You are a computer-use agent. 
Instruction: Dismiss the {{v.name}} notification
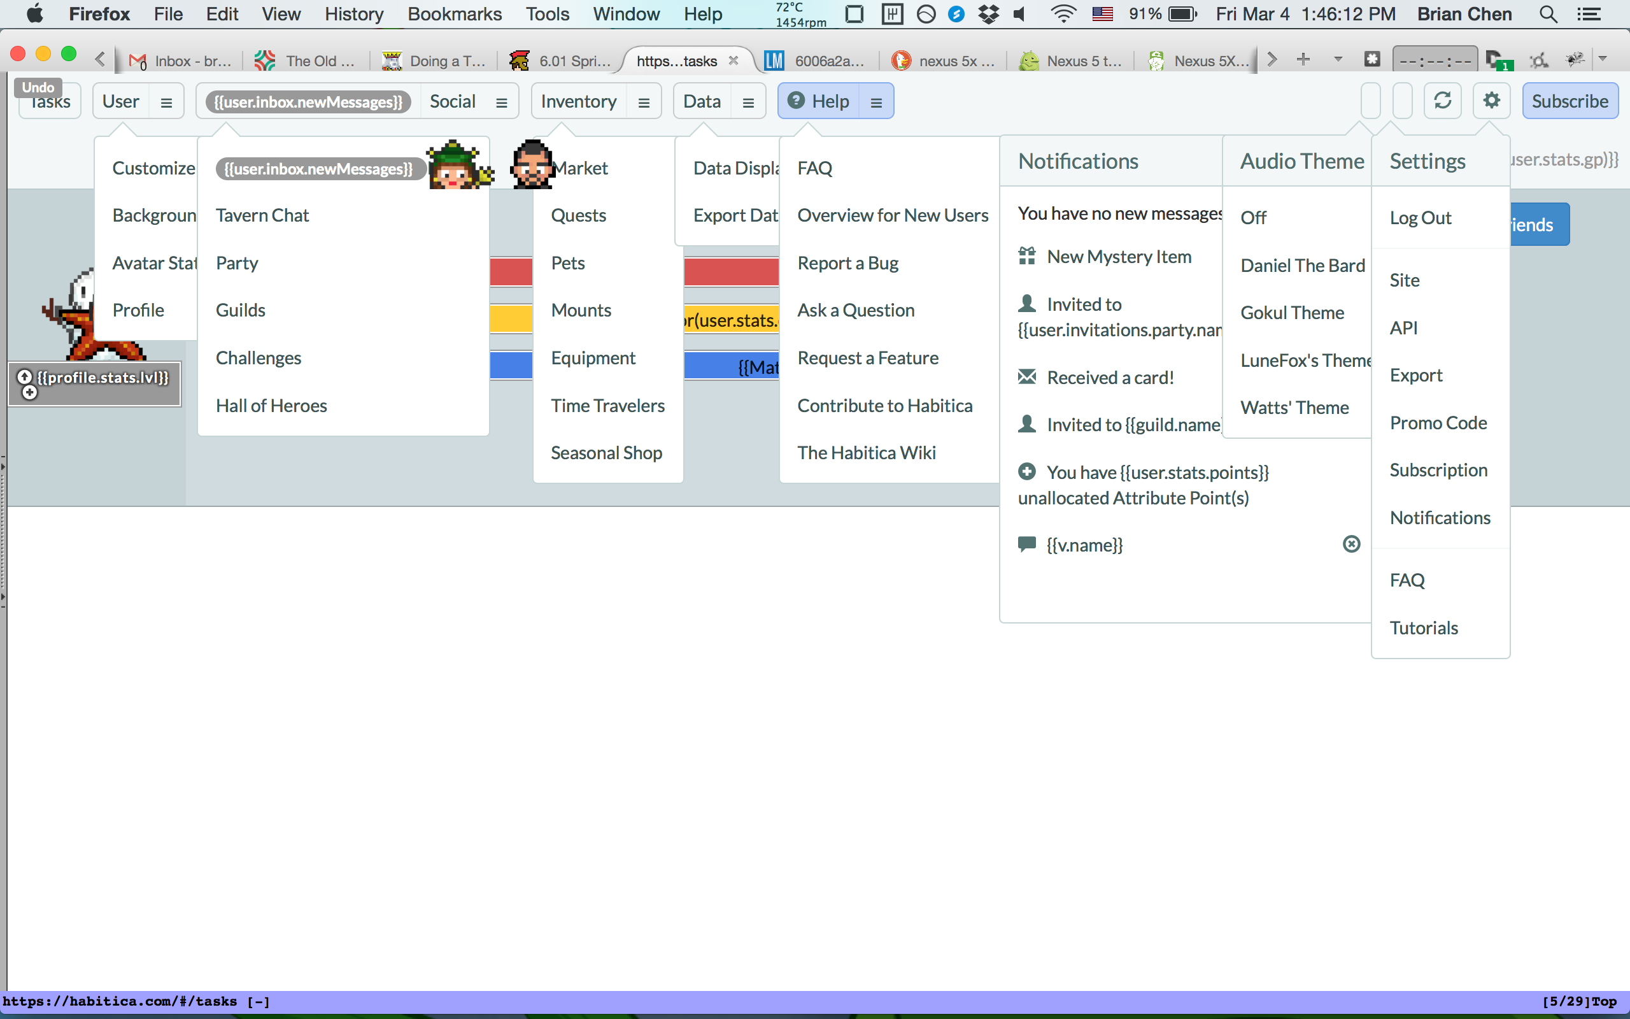click(x=1351, y=544)
